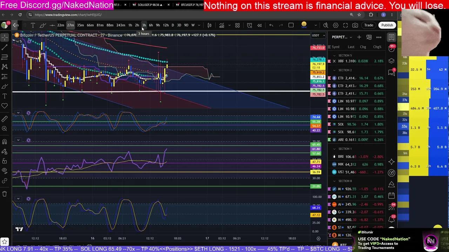This screenshot has width=449, height=252.
Task: Reload the browser page
Action: (x=20, y=15)
